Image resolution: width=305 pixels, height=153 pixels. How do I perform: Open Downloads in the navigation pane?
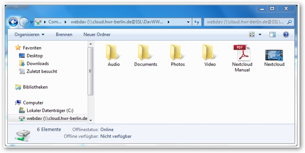pos(38,63)
